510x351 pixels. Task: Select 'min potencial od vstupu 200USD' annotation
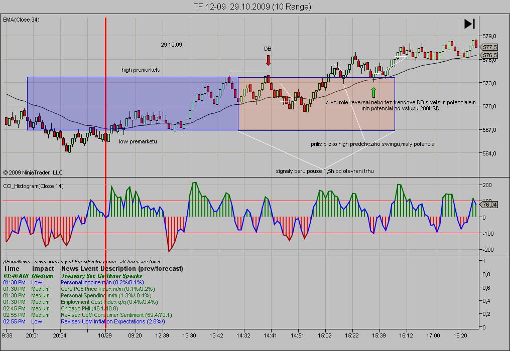[401, 108]
